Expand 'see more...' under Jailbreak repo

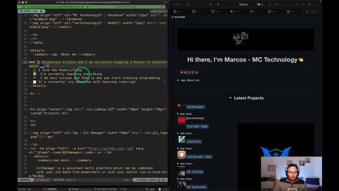coord(185,164)
